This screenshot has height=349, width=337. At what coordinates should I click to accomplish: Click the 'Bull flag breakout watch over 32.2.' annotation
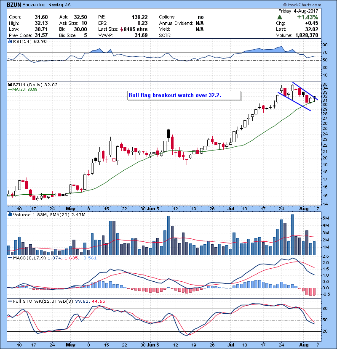pos(175,95)
